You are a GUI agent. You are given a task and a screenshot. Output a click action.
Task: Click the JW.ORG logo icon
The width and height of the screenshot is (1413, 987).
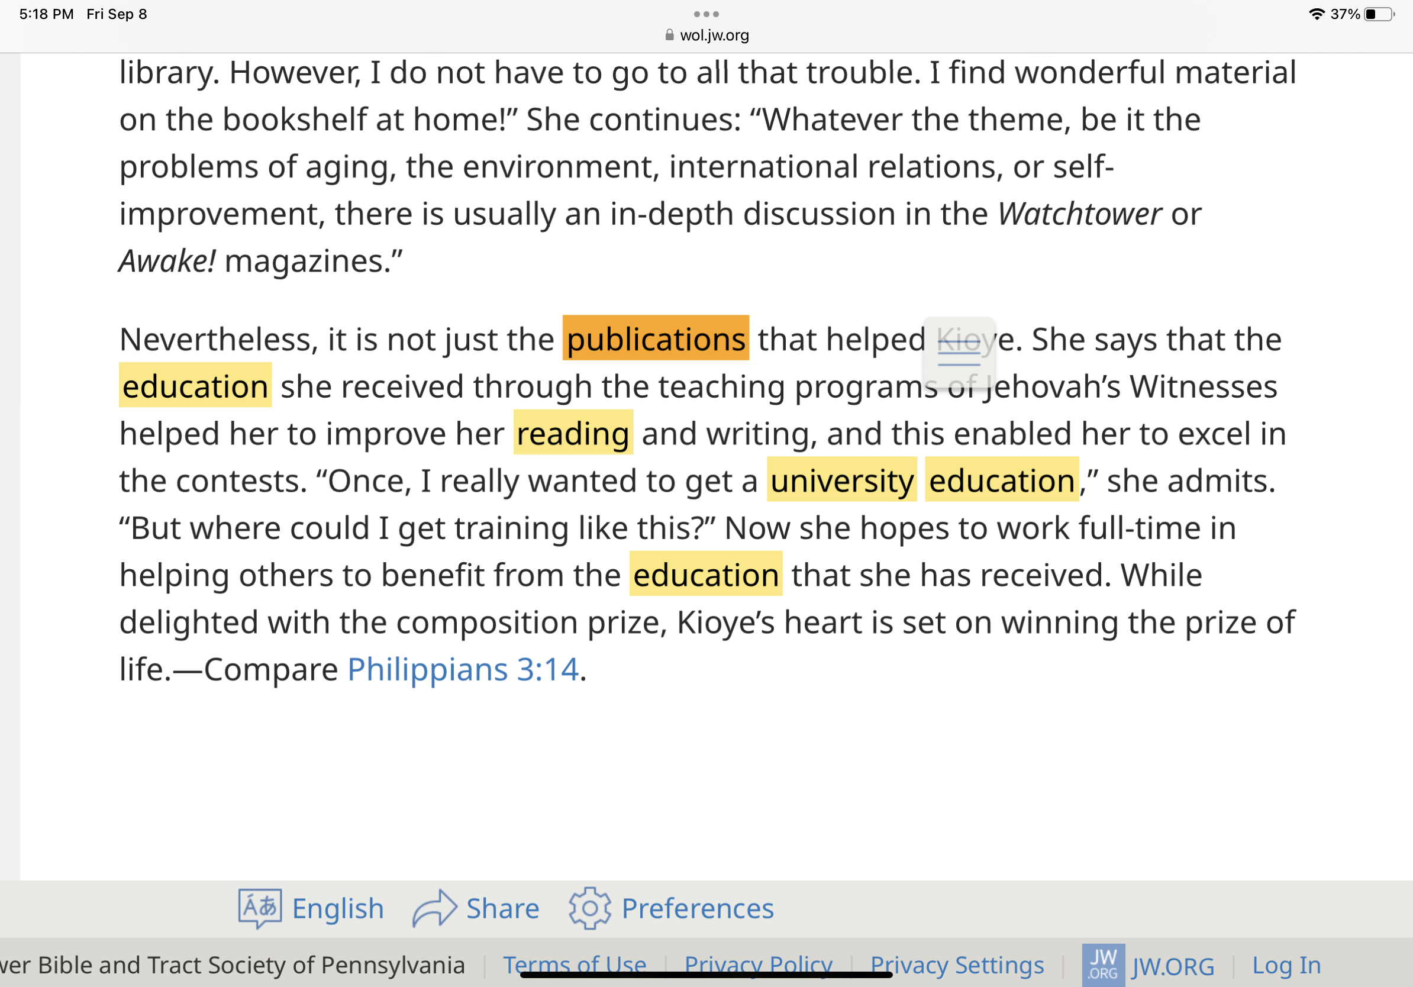1104,965
